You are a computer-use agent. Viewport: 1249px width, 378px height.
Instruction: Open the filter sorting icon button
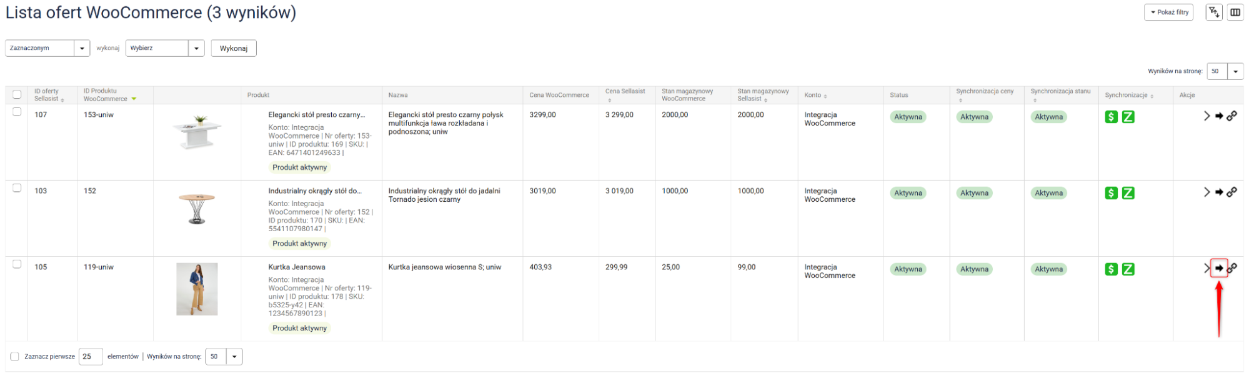pyautogui.click(x=1213, y=12)
